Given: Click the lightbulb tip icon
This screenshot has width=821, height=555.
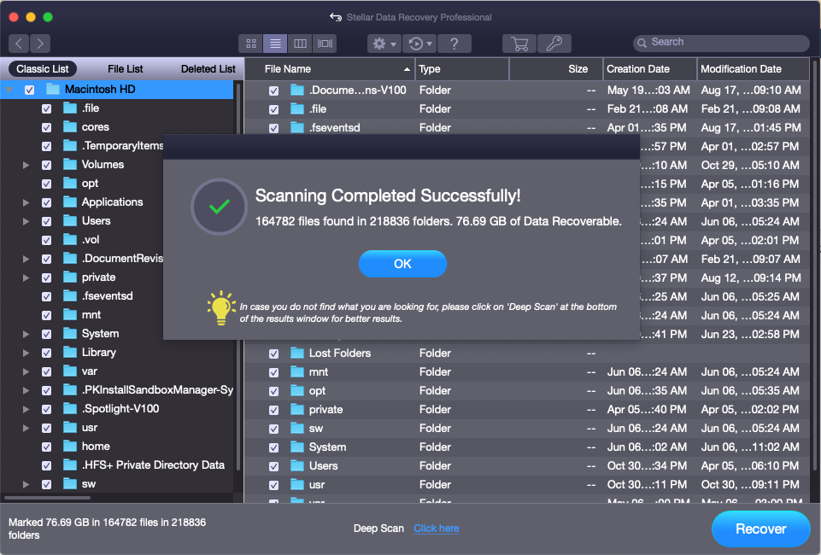Looking at the screenshot, I should point(221,307).
